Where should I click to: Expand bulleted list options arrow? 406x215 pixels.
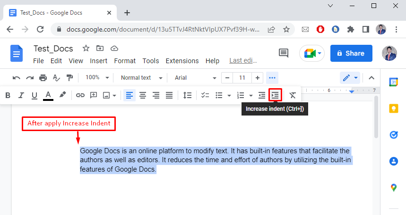[229, 96]
